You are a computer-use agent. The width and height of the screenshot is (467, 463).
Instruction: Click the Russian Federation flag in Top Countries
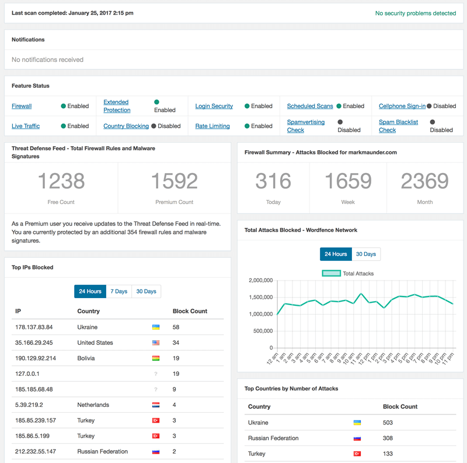click(357, 438)
